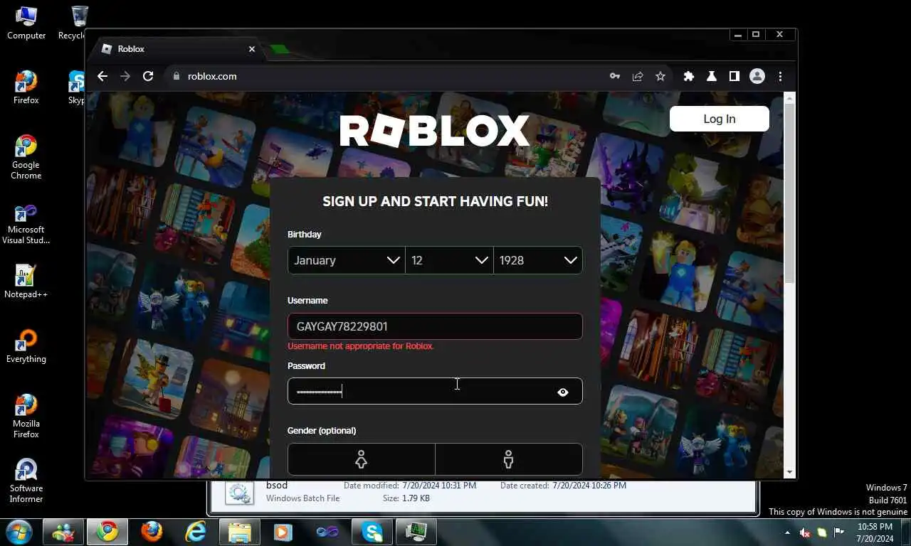Screen dimensions: 911x546
Task: Click the Roblox logo
Action: tap(435, 131)
